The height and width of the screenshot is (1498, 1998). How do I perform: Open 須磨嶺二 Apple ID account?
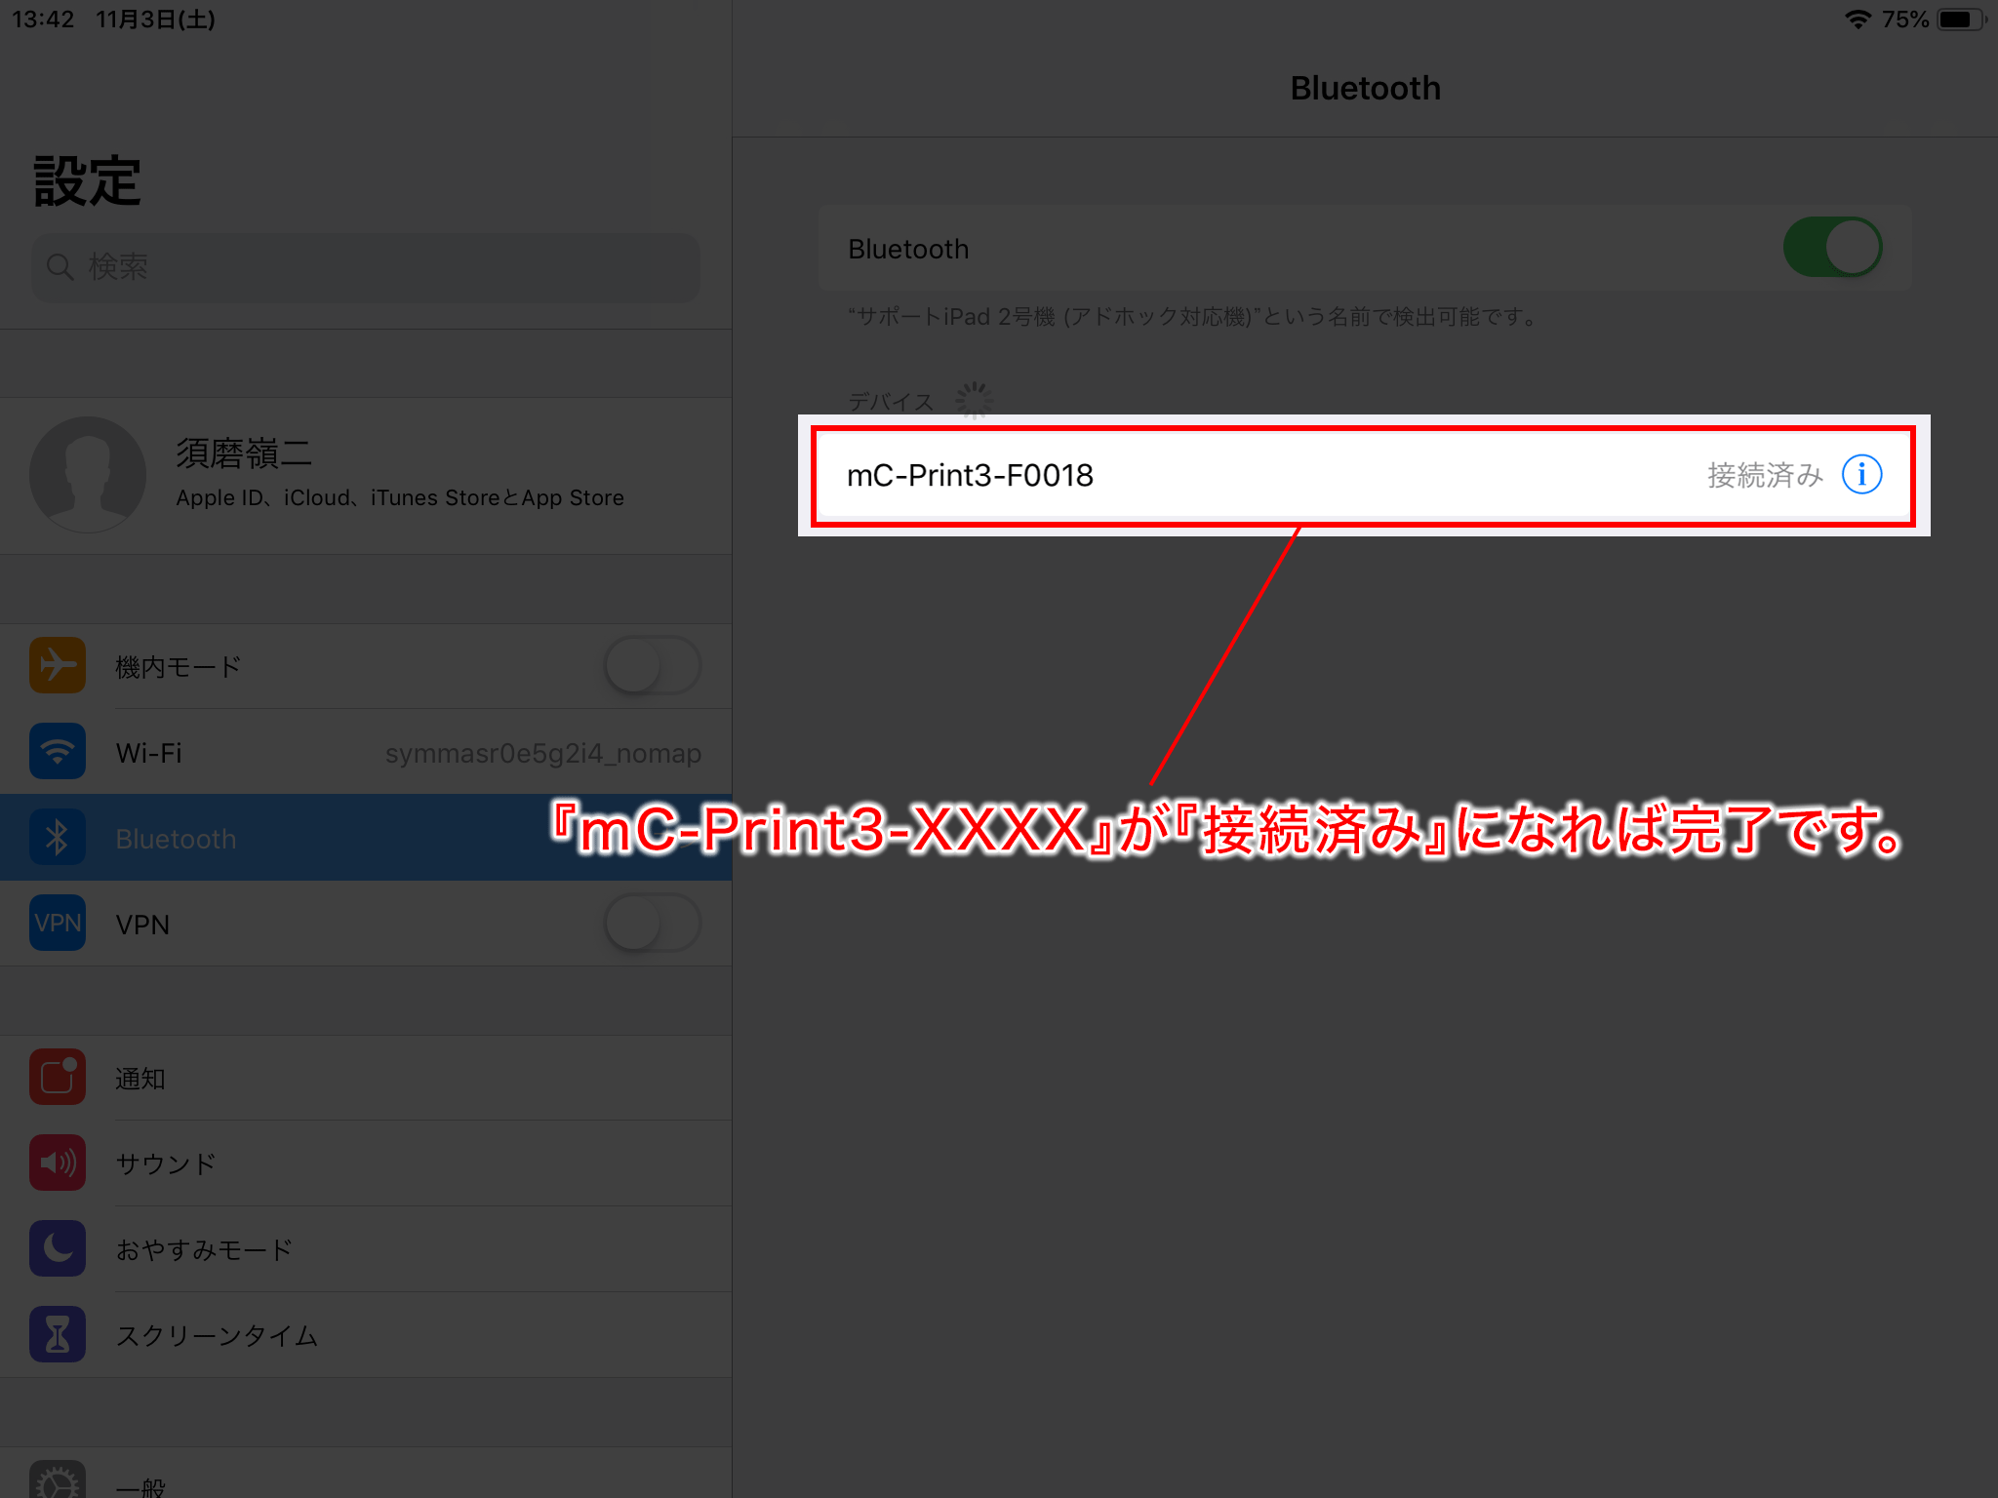click(x=366, y=475)
